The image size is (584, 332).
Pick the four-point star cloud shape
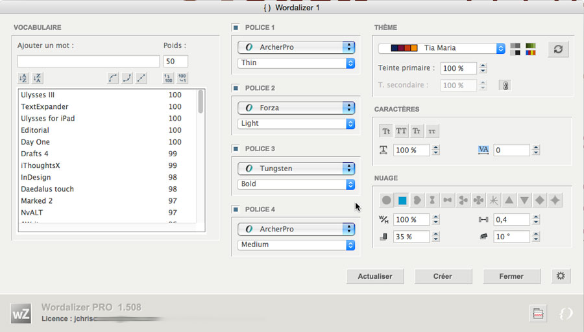tap(555, 200)
